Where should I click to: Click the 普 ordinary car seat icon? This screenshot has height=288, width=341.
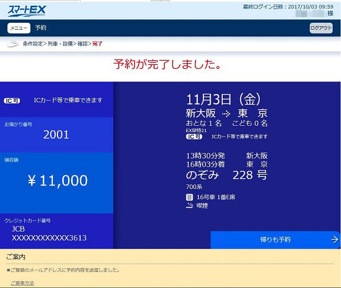(x=190, y=197)
